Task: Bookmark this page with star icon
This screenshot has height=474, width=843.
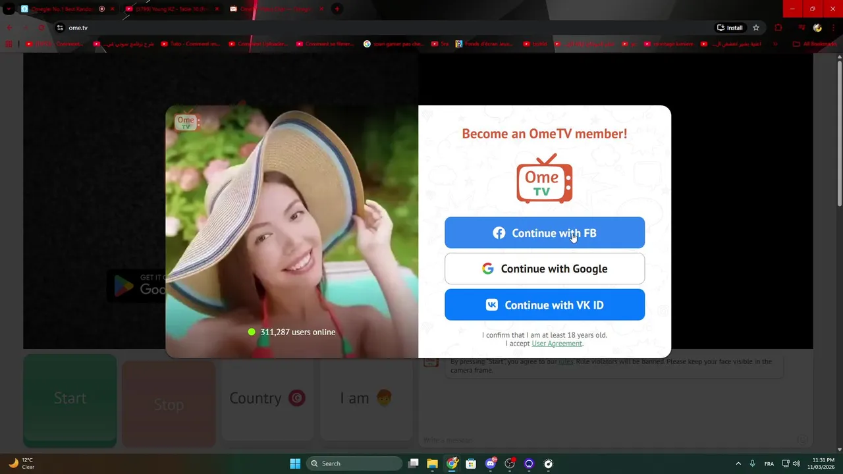Action: tap(756, 28)
